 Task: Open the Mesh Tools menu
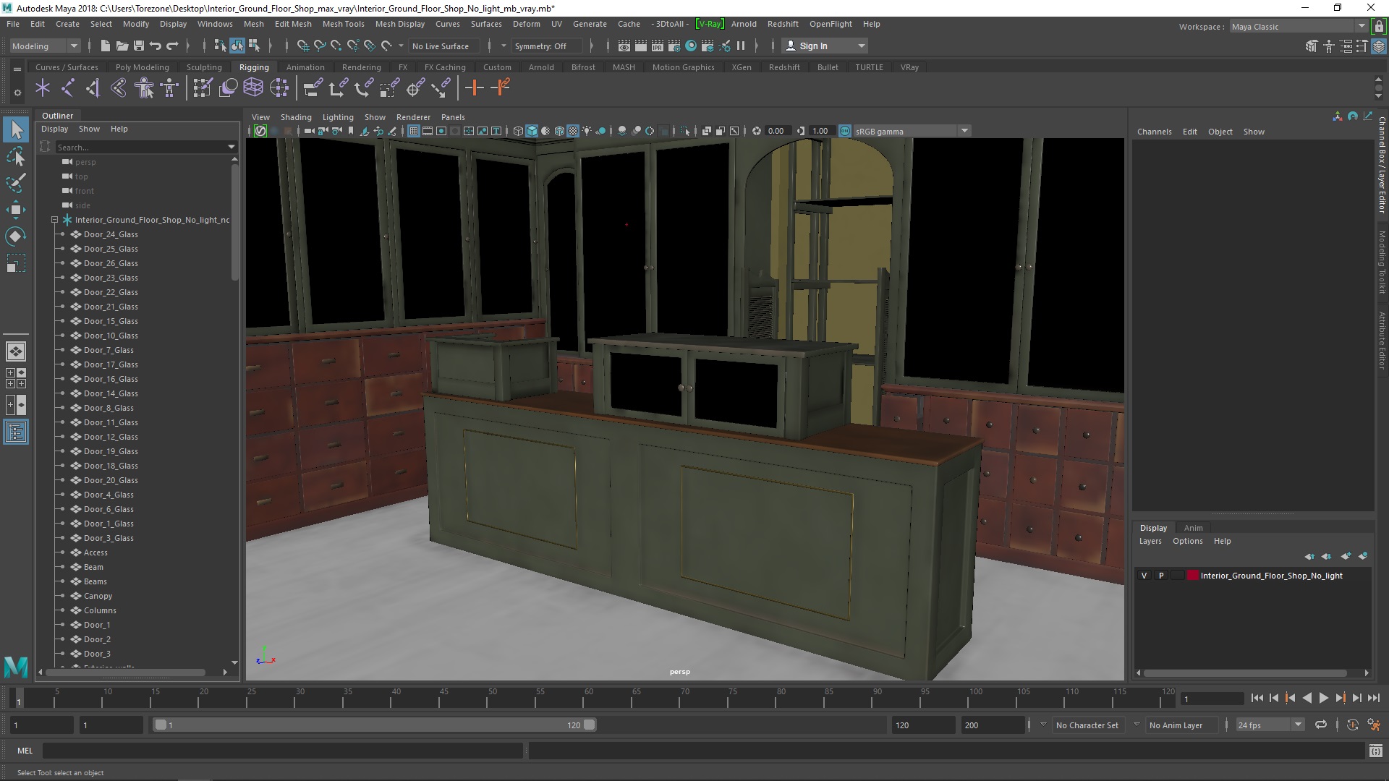(343, 24)
